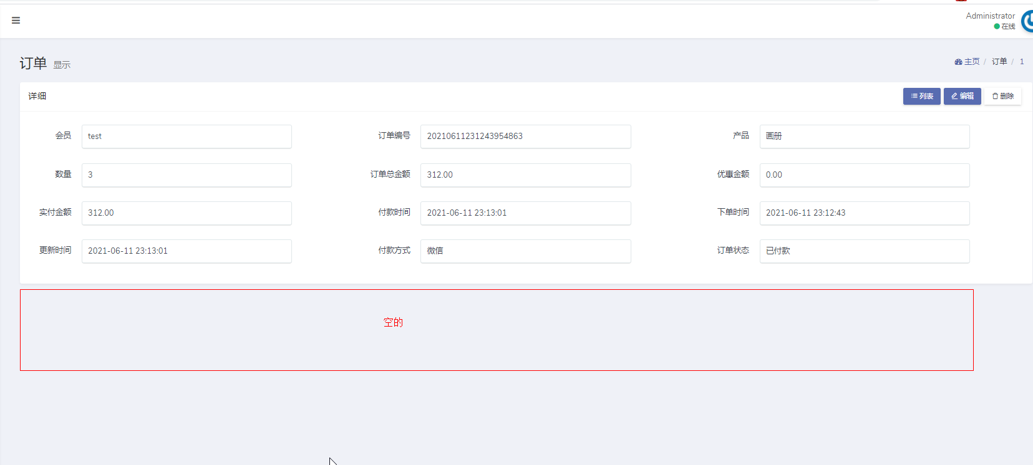1033x465 pixels.
Task: Select the 下单时间 field
Action: coord(865,213)
